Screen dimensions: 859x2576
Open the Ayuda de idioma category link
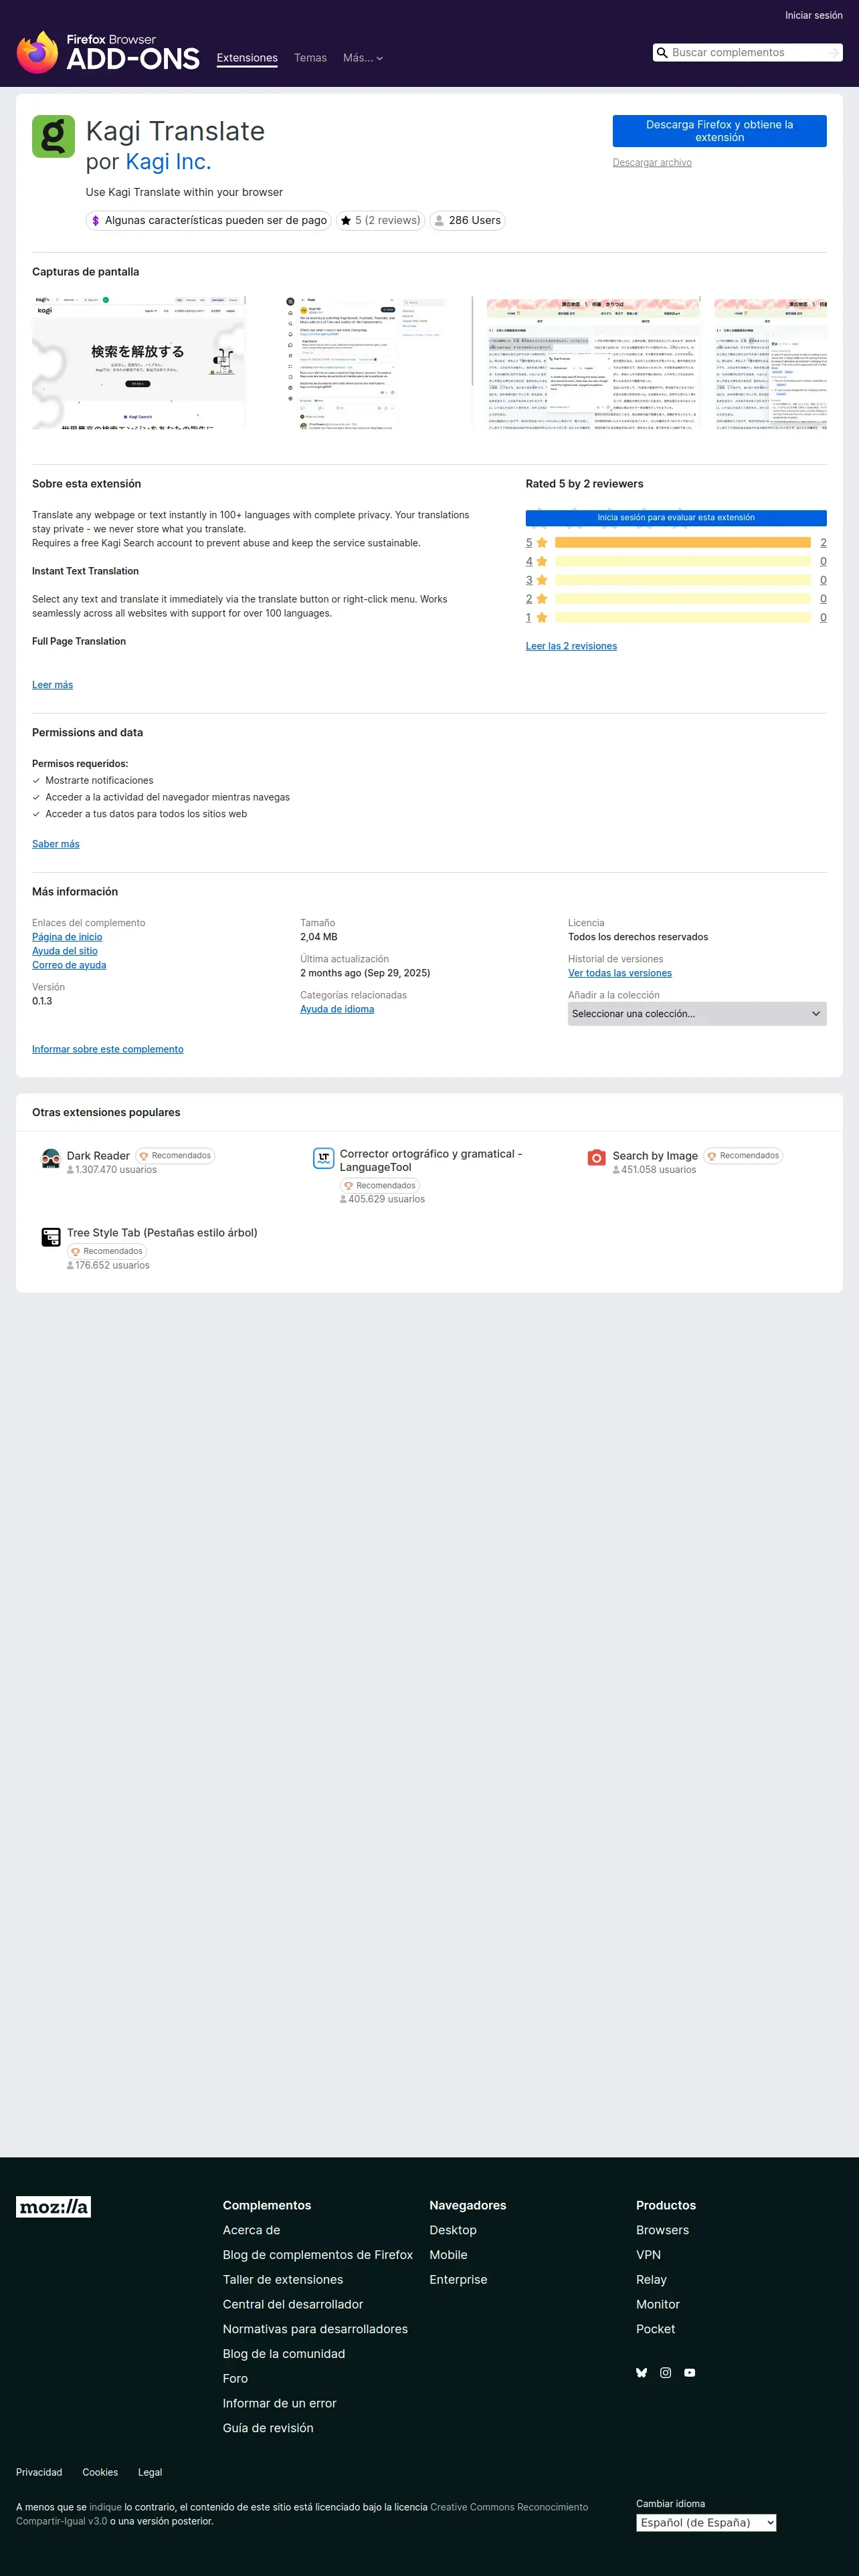337,1009
